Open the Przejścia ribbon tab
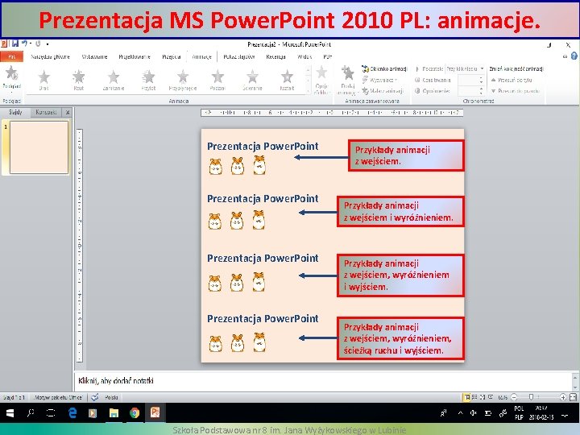580x435 pixels. pos(172,56)
